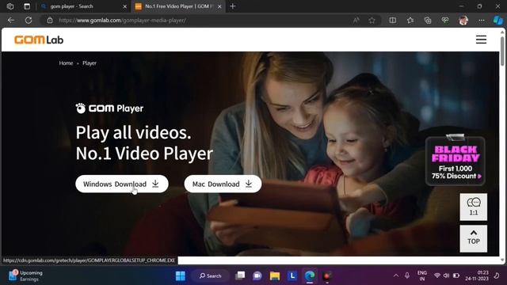Open the tab actions menu icon
The height and width of the screenshot is (285, 507).
point(27,6)
